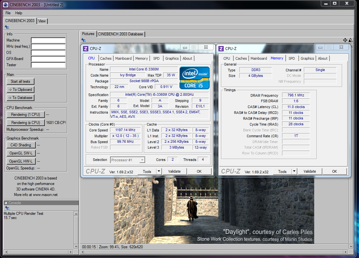Click the pin icon under Pictures tab
359x258 pixels.
point(83,40)
